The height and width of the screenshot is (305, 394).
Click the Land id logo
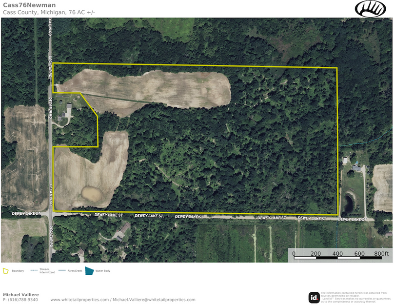314,298
